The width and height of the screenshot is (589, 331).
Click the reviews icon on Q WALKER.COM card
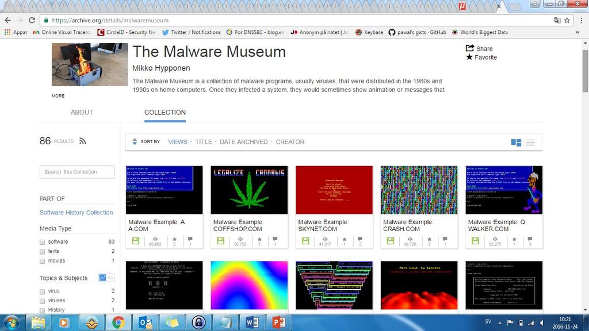[530, 239]
